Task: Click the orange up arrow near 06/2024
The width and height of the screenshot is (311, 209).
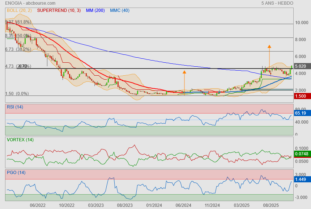Action: point(184,72)
